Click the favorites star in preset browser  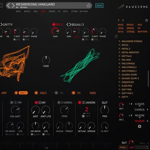point(146,20)
